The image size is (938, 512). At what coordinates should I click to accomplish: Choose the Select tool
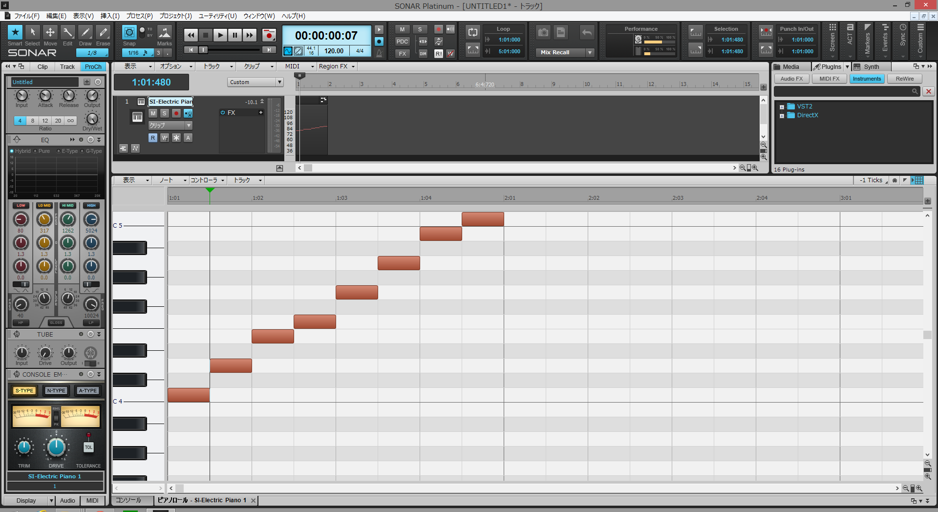pyautogui.click(x=33, y=32)
